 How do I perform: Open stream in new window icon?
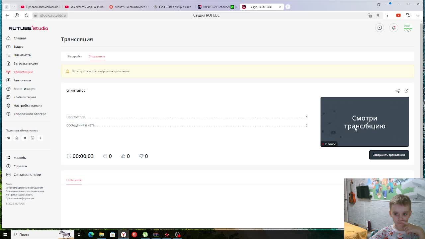tap(406, 91)
